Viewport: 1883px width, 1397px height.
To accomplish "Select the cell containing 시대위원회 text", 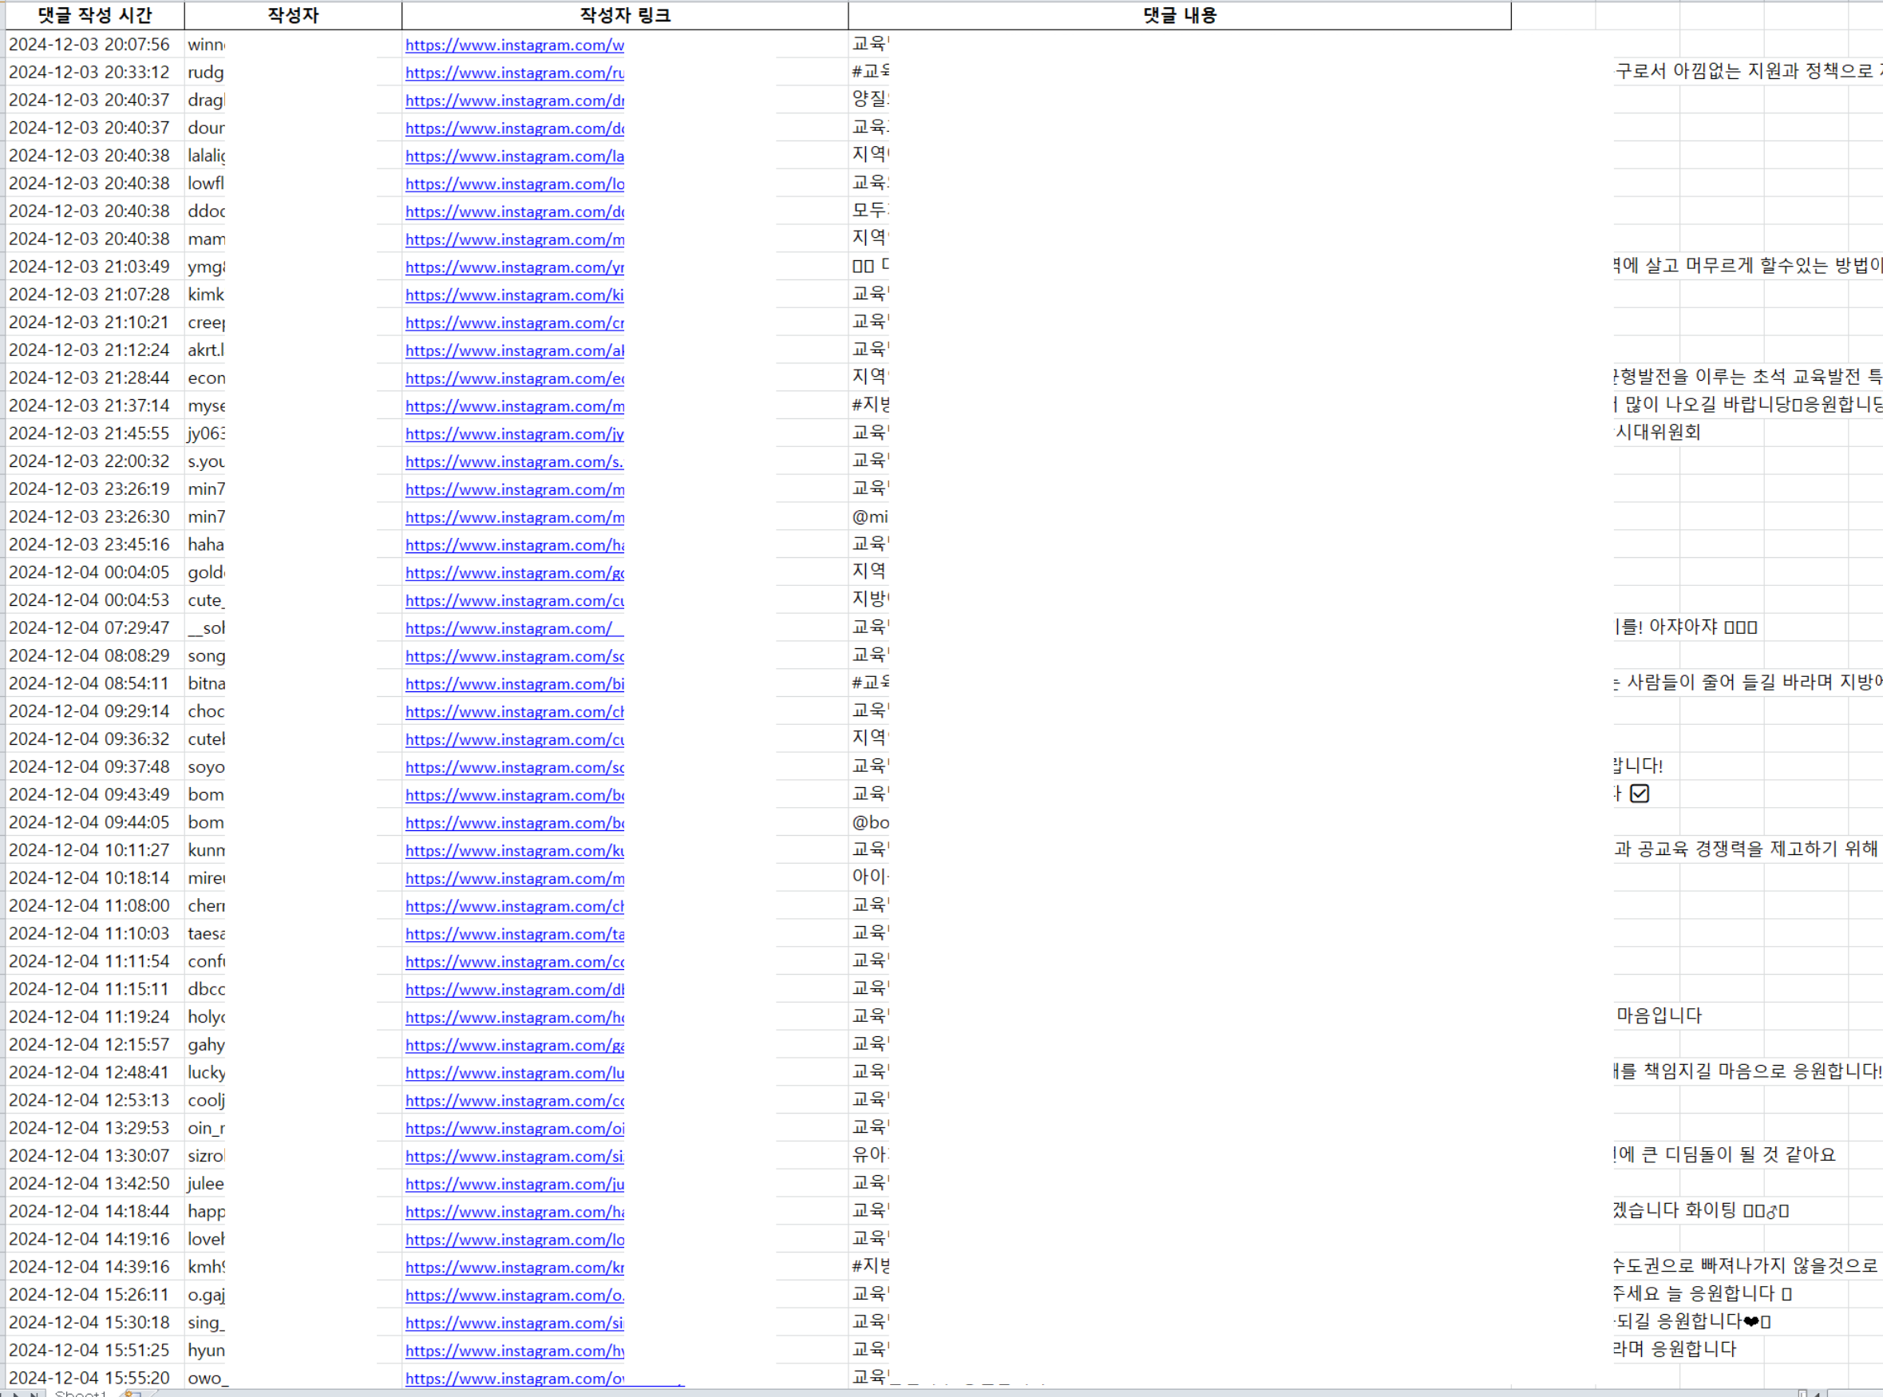I will point(1657,433).
